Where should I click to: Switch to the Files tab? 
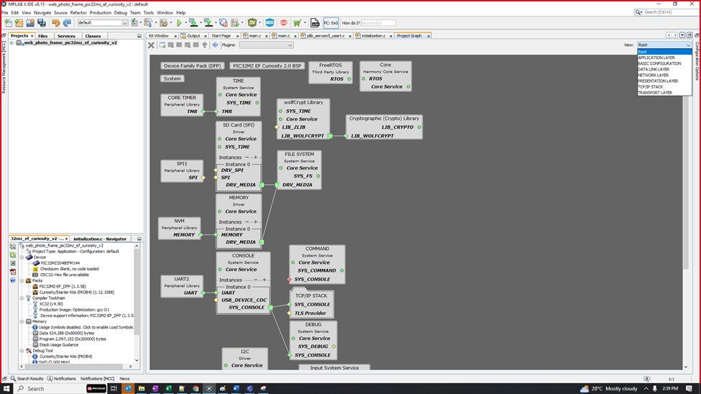(x=43, y=36)
